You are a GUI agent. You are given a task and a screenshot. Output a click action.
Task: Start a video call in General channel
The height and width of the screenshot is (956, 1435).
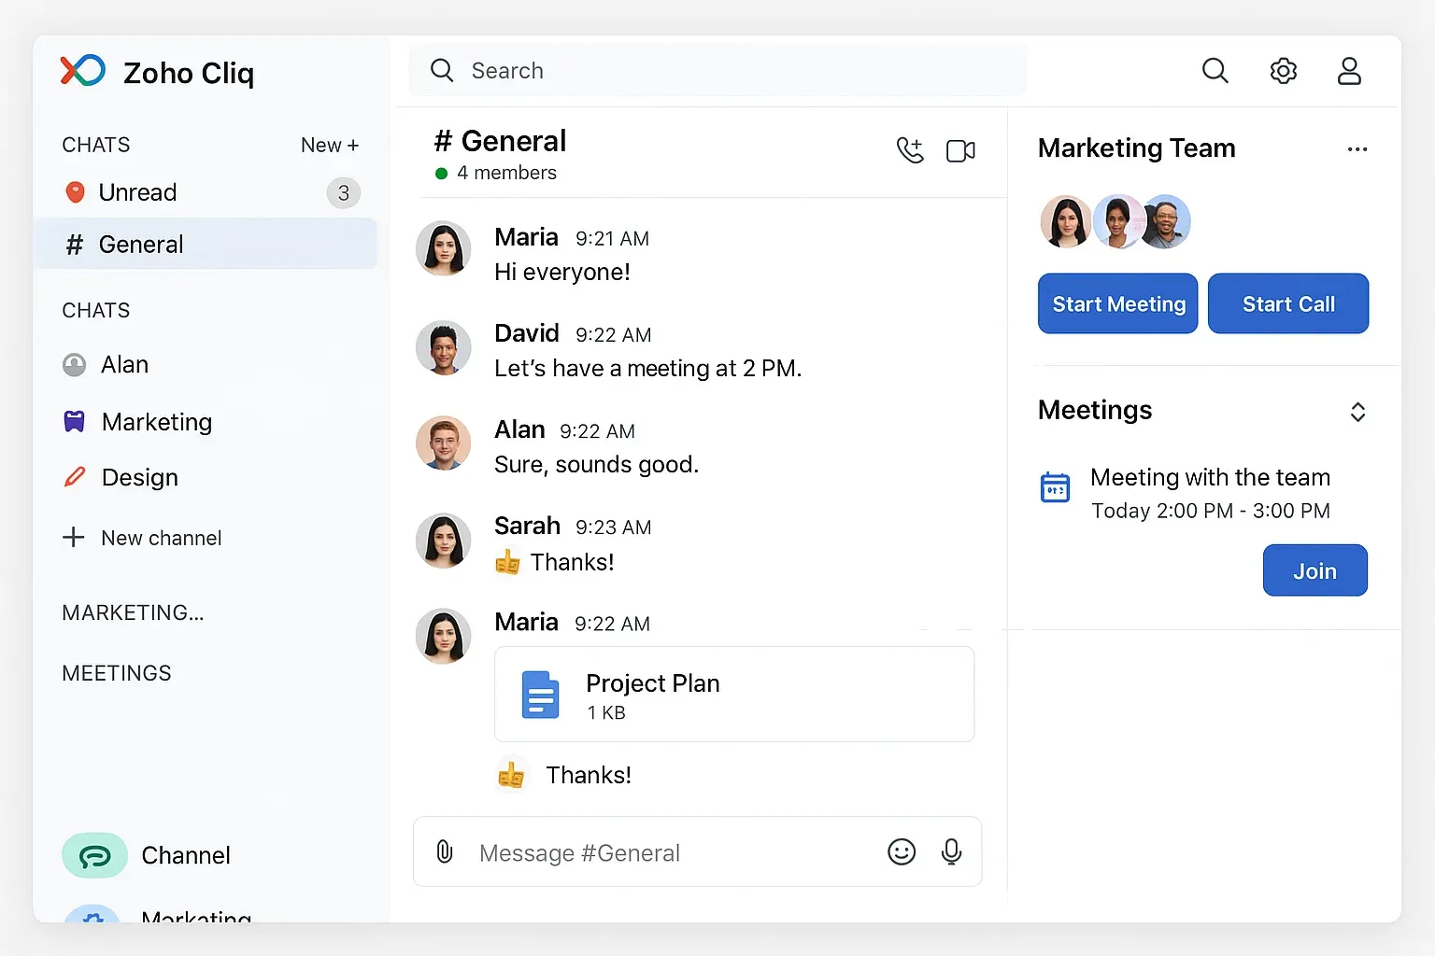(x=960, y=151)
